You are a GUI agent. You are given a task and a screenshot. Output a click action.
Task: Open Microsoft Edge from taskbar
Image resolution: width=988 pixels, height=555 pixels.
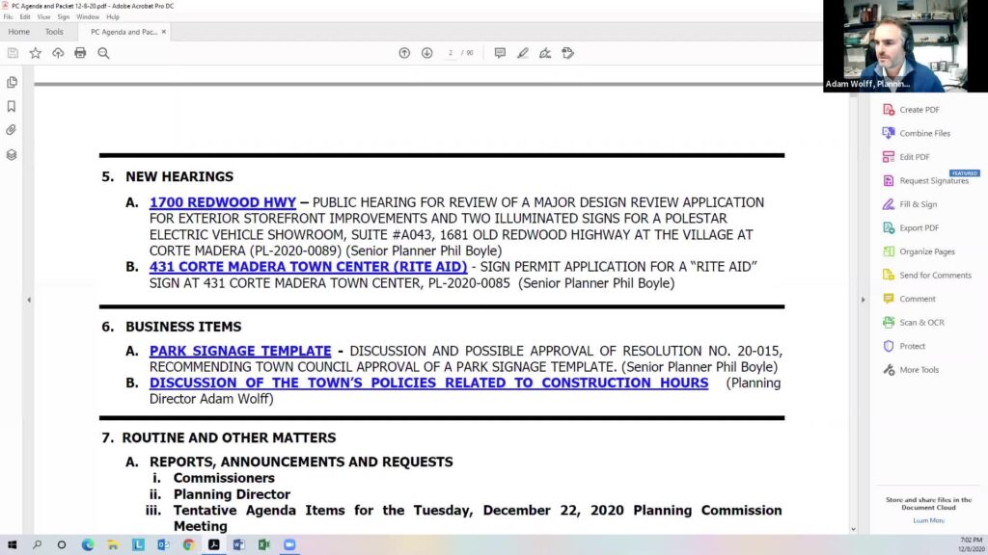(x=88, y=545)
